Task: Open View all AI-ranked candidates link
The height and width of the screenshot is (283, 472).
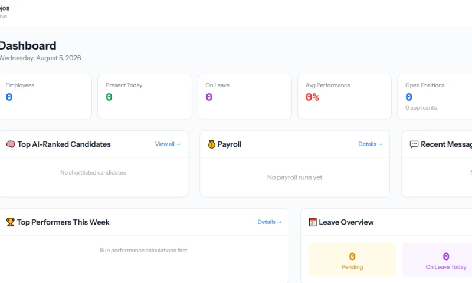Action: [x=168, y=144]
